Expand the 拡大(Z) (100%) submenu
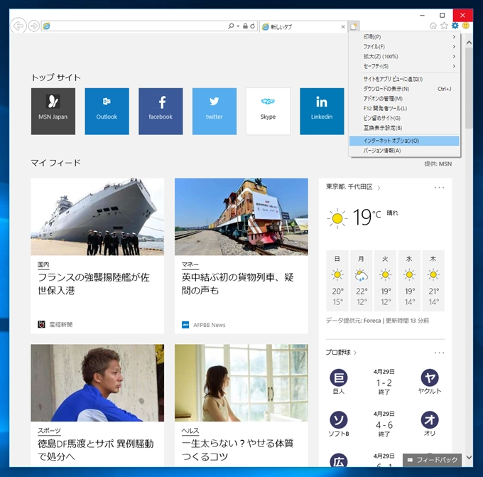Image resolution: width=483 pixels, height=477 pixels. [404, 56]
